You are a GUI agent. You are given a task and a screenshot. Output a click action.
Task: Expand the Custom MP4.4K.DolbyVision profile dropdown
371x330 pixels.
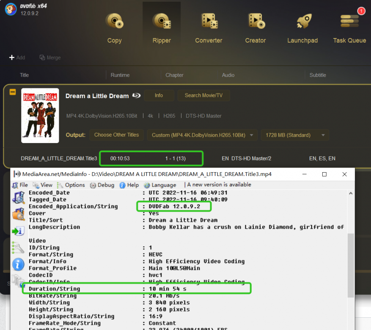pyautogui.click(x=202, y=135)
